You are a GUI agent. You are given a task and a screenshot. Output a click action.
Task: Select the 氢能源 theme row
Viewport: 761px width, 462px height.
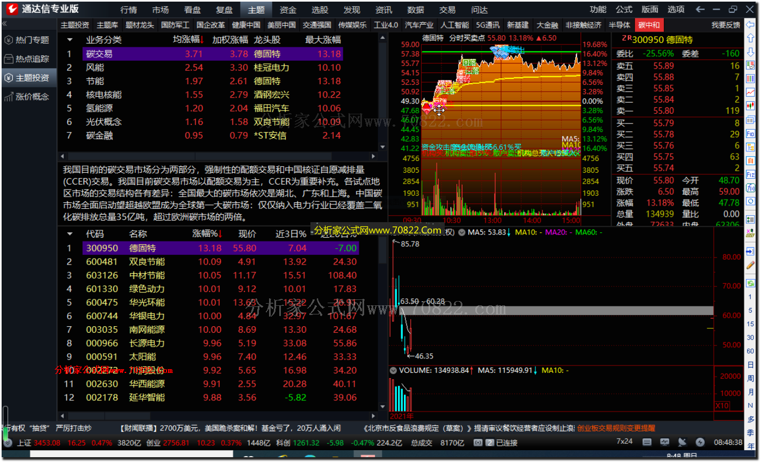click(x=212, y=108)
